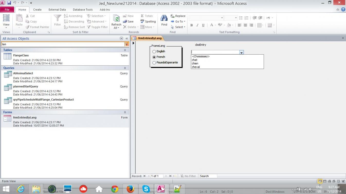Collapse the Queries group
Screen dimensions: 346x194
(x=125, y=68)
